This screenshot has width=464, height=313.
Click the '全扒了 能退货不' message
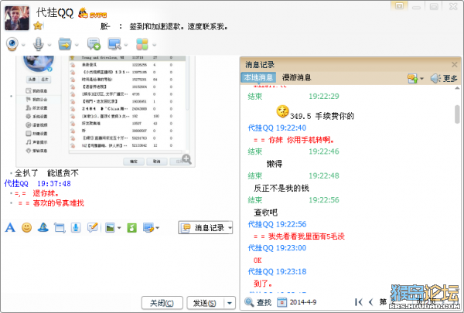click(46, 173)
